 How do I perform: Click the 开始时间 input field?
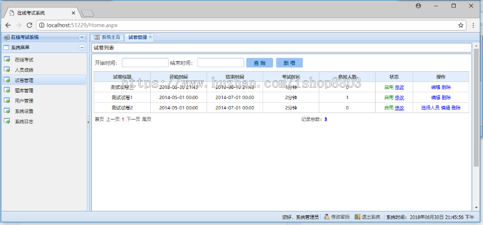145,63
